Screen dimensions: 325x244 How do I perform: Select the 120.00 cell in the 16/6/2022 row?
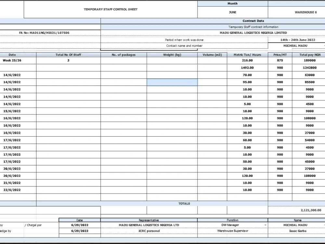click(247, 118)
